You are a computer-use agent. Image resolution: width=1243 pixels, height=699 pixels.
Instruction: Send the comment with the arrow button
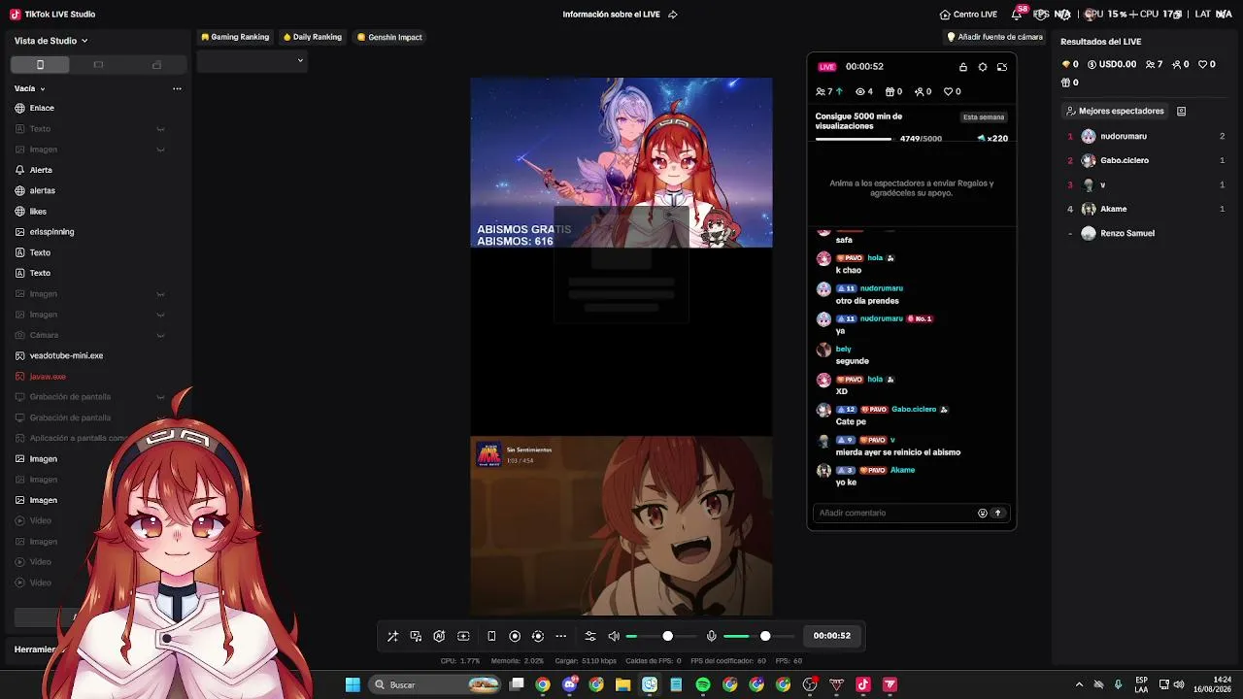point(997,513)
